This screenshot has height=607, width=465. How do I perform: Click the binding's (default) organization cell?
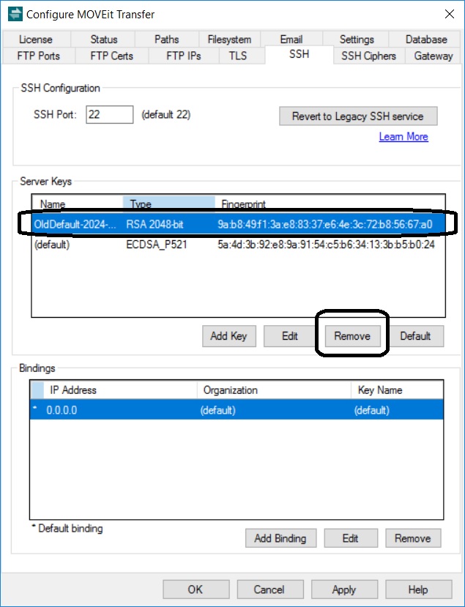(x=217, y=410)
